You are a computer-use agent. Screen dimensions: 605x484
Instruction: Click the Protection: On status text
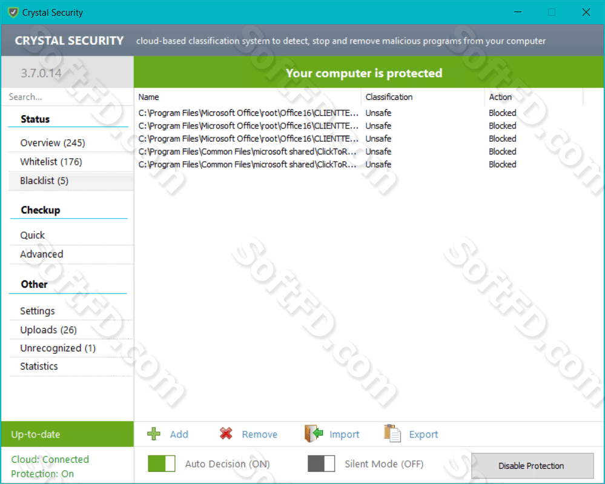[x=42, y=474]
